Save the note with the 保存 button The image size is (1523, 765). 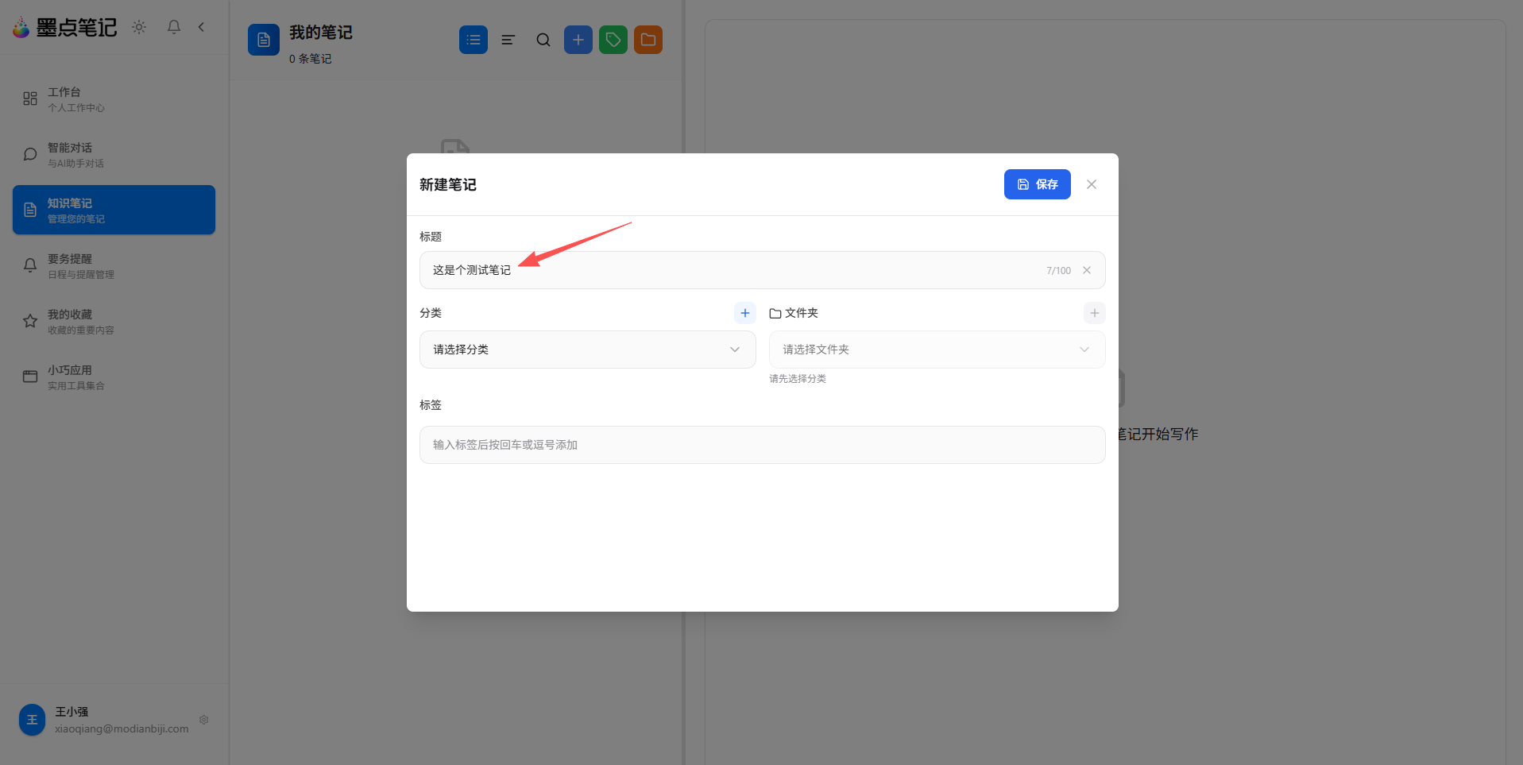[1037, 184]
